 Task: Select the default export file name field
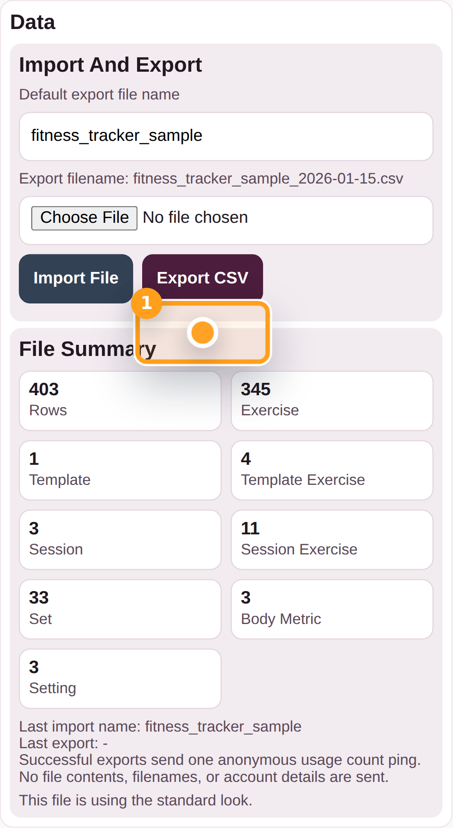(226, 136)
